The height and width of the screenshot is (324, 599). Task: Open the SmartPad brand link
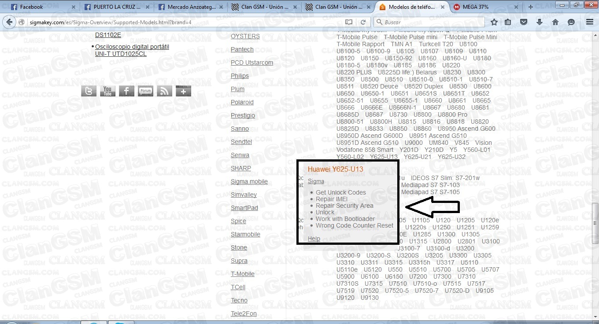(x=244, y=208)
